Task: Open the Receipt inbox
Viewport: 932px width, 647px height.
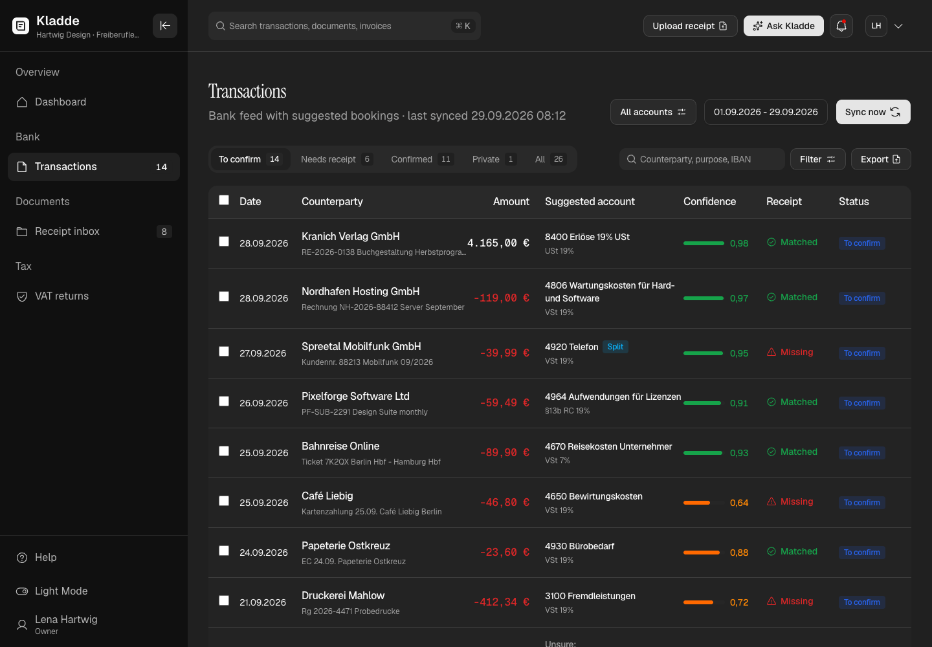Action: click(x=94, y=232)
